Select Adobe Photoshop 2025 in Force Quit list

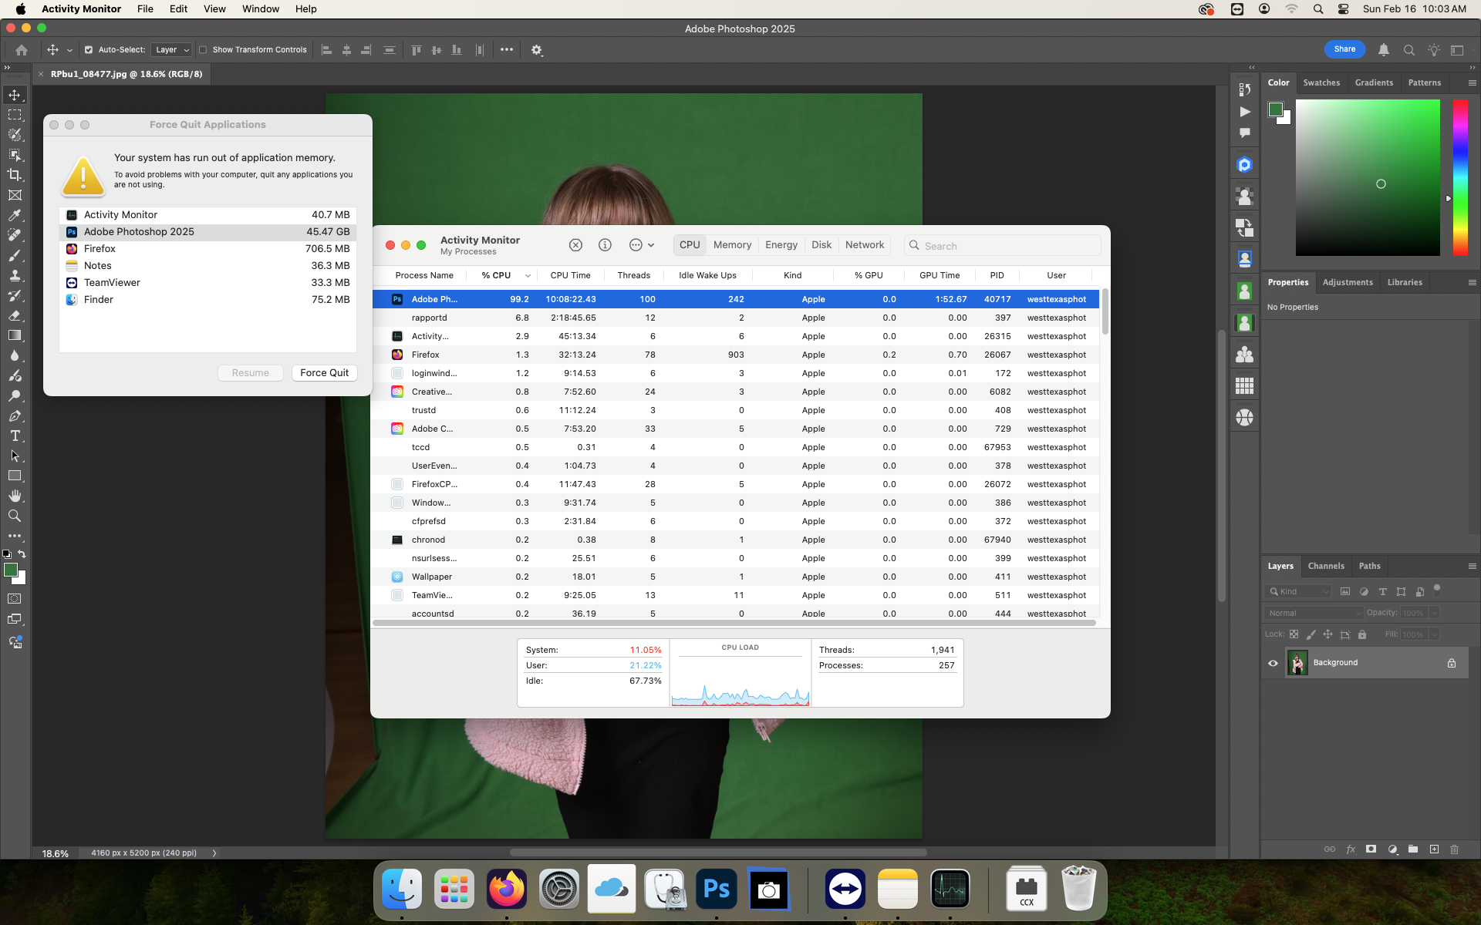[207, 232]
